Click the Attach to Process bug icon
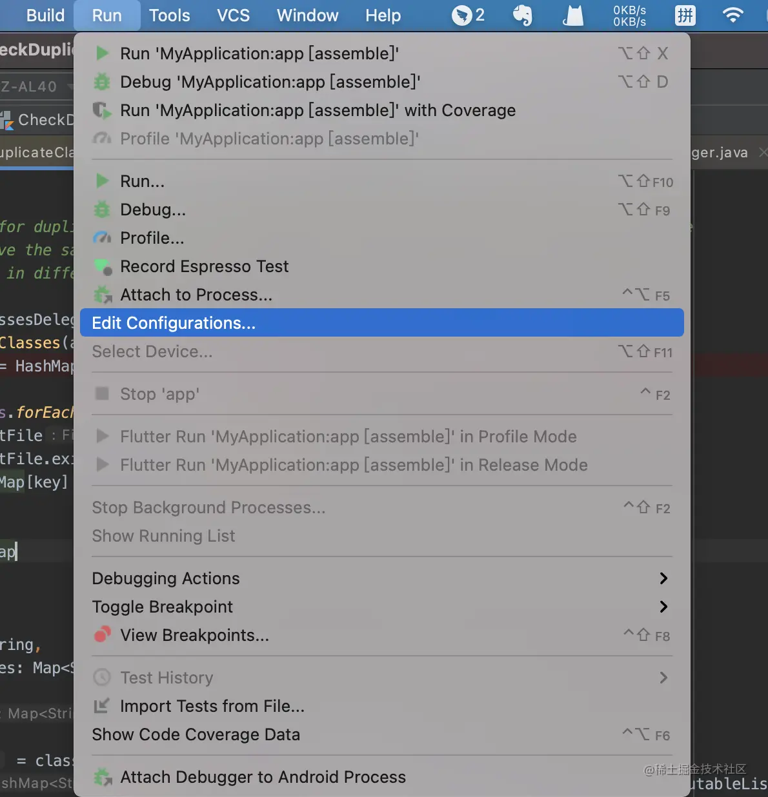This screenshot has width=768, height=797. 103,295
